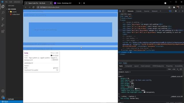184x103 pixels.
Task: Click the record indicator in title bar
Action: (x=165, y=3)
